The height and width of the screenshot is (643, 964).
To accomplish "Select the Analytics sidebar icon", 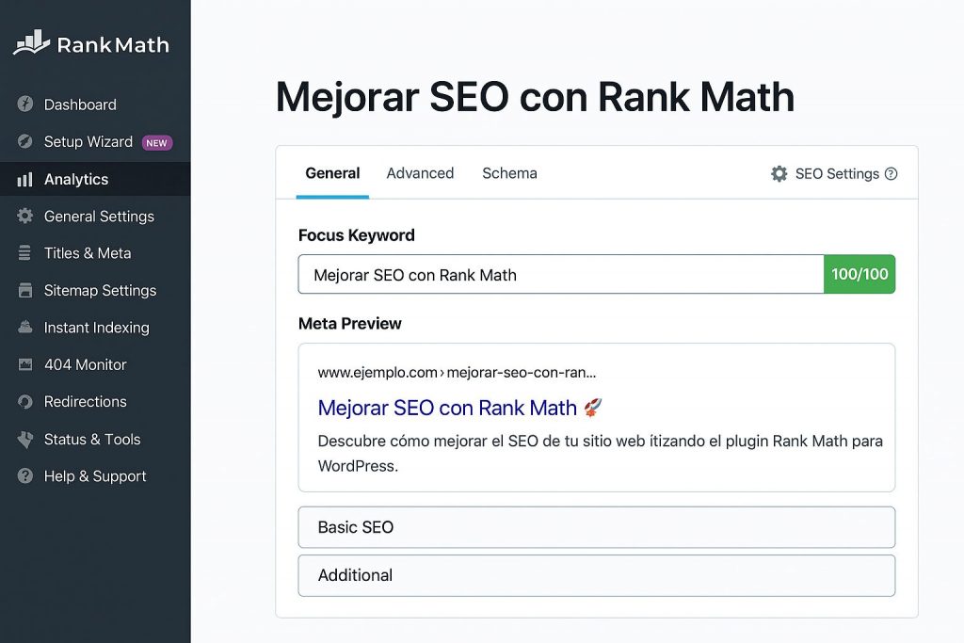I will click(x=25, y=179).
